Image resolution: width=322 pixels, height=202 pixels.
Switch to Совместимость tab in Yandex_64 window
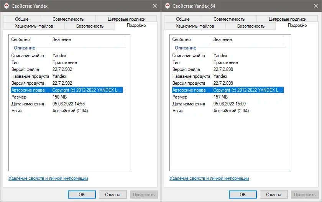click(x=229, y=19)
